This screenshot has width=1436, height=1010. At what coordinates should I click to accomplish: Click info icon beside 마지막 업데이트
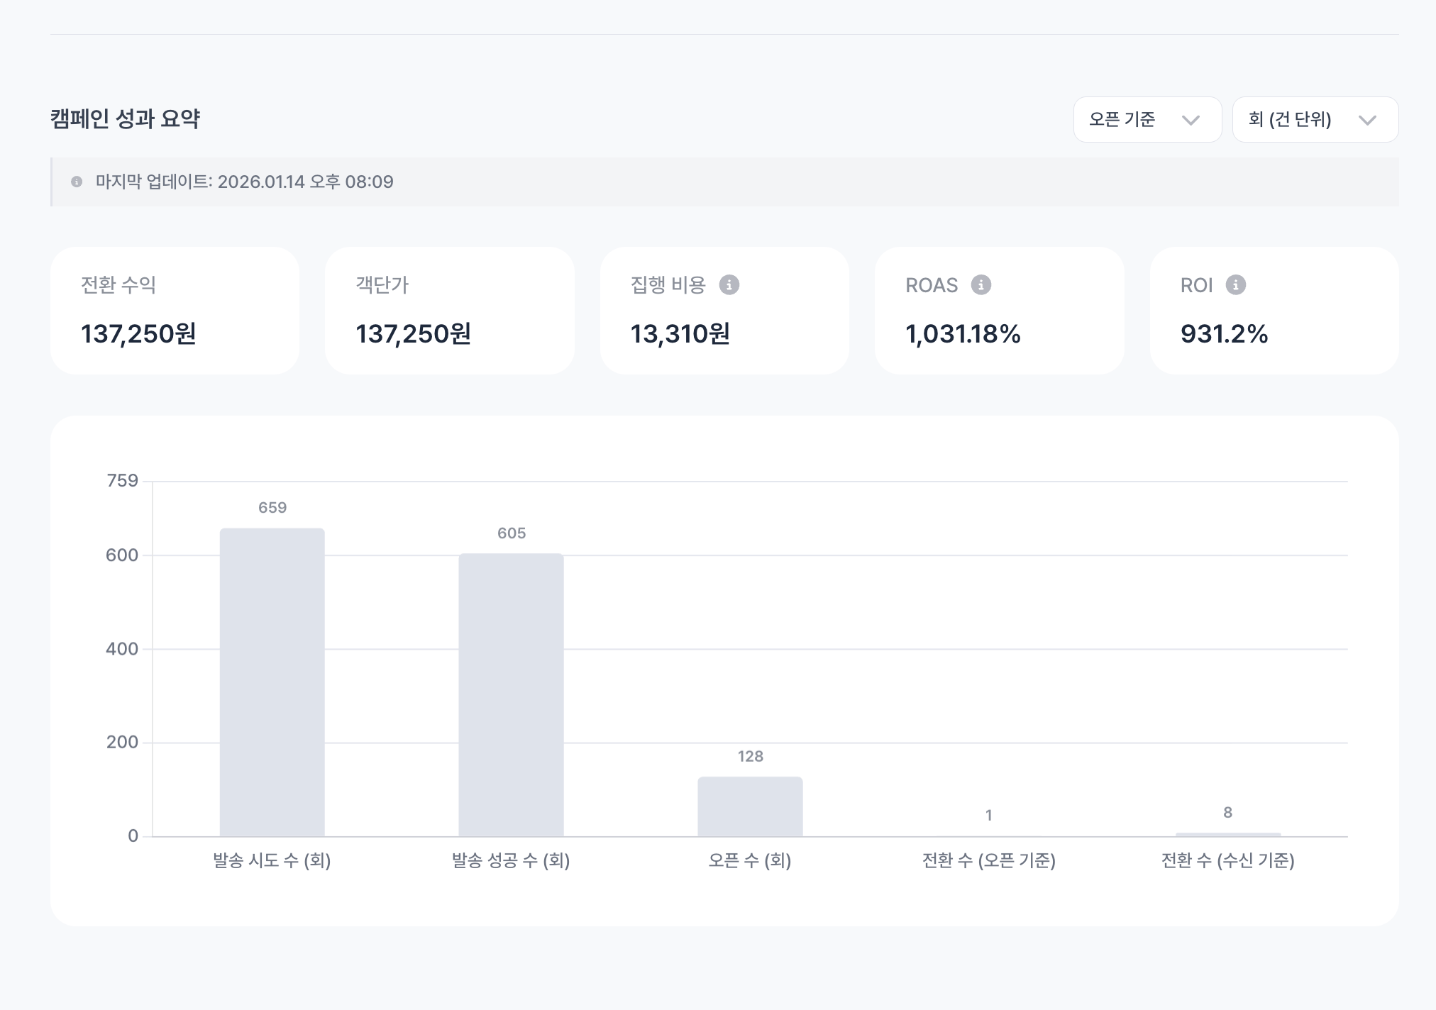click(77, 182)
